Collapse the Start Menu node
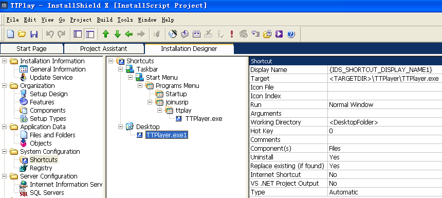This screenshot has width=442, height=198. [130, 77]
